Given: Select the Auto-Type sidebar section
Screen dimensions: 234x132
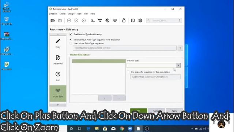Looking at the screenshot, I should [x=58, y=93].
